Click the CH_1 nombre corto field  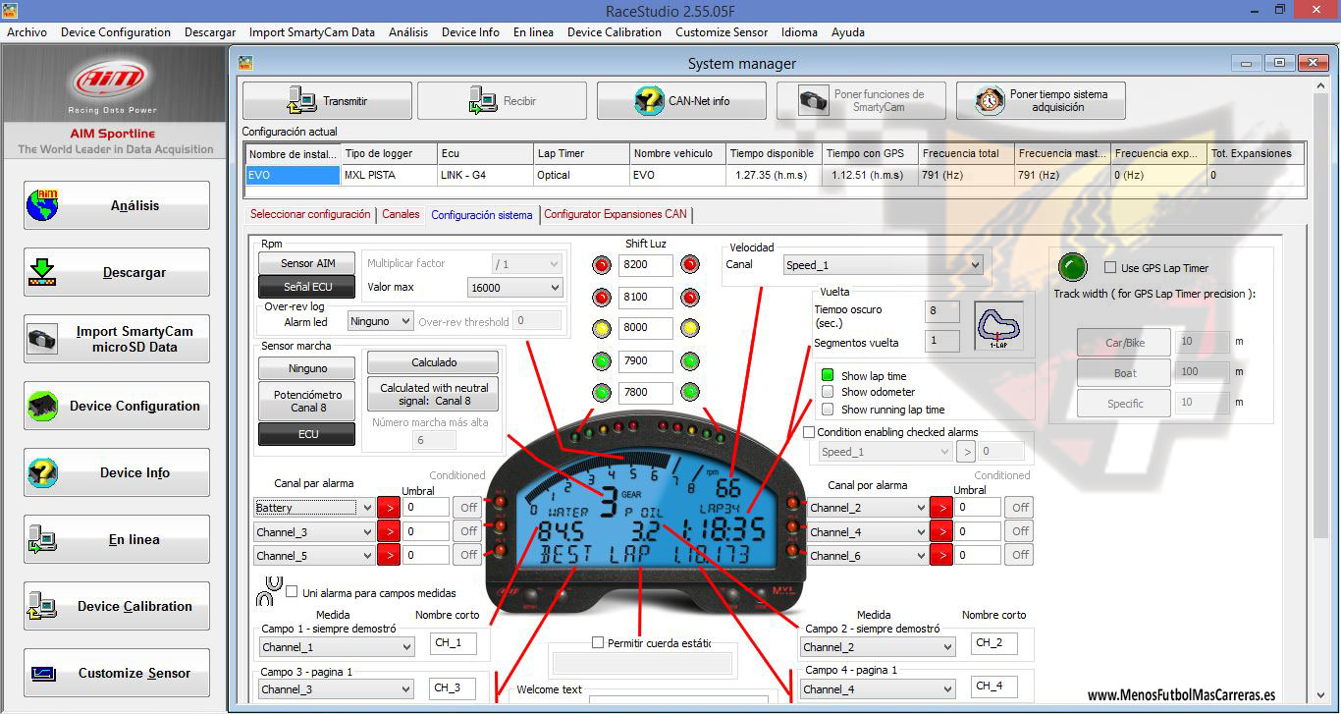coord(454,643)
